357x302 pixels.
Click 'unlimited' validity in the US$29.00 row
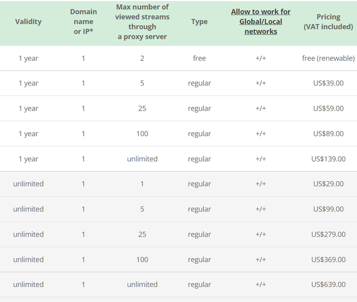click(x=28, y=184)
